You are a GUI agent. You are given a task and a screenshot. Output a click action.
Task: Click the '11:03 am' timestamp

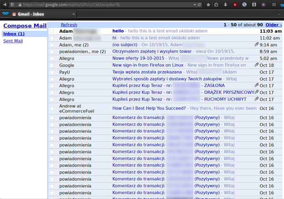pos(271,31)
